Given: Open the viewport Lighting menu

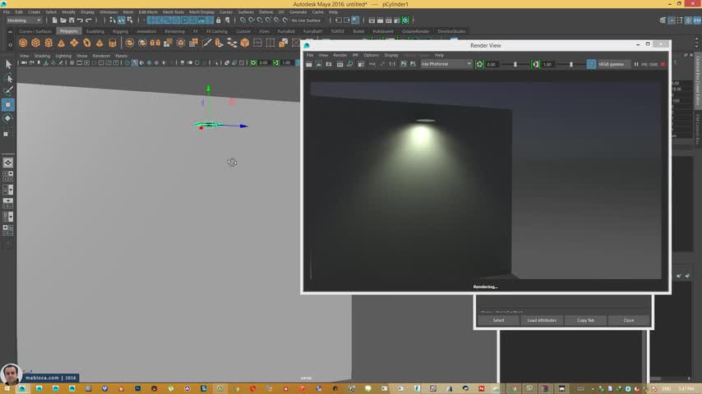Looking at the screenshot, I should coord(63,56).
